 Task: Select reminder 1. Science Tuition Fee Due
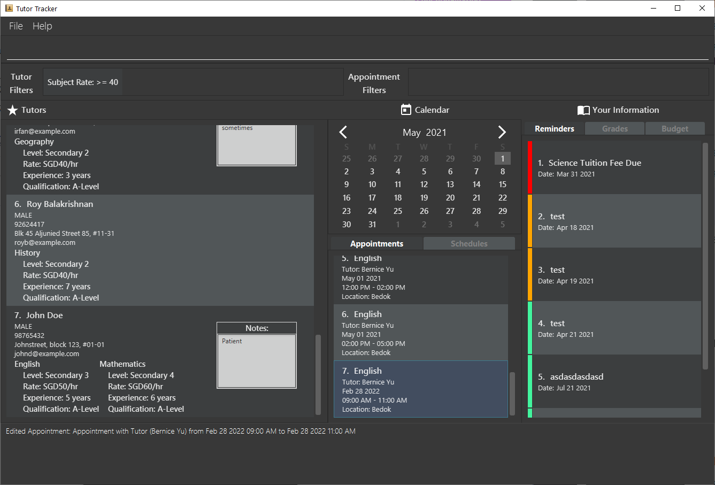pos(614,167)
